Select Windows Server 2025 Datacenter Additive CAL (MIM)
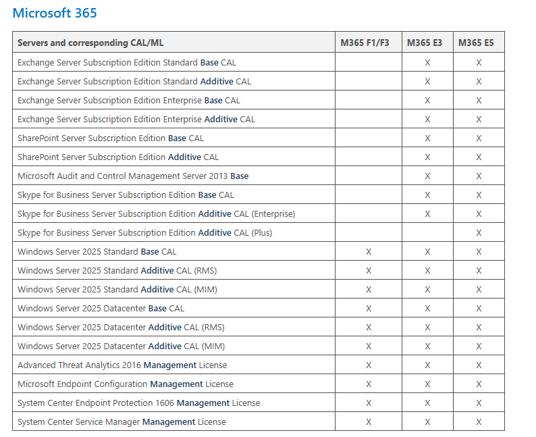The height and width of the screenshot is (437, 536). (x=122, y=346)
